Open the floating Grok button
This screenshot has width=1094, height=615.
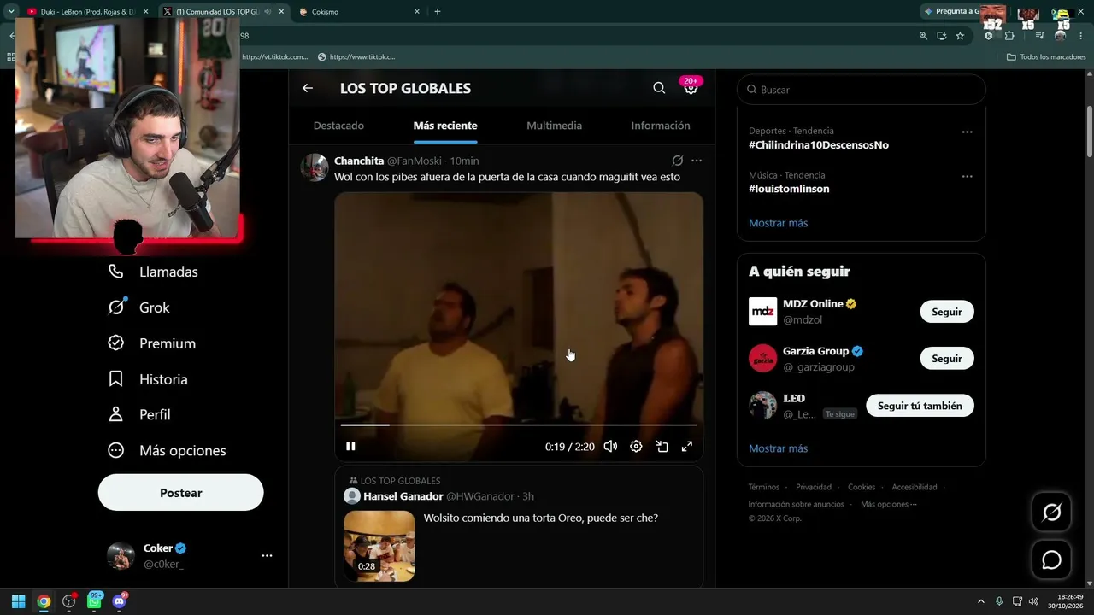click(x=1051, y=512)
